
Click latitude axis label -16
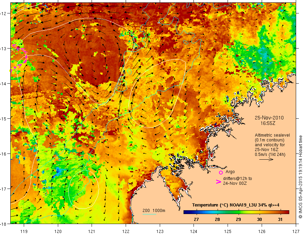[4, 154]
